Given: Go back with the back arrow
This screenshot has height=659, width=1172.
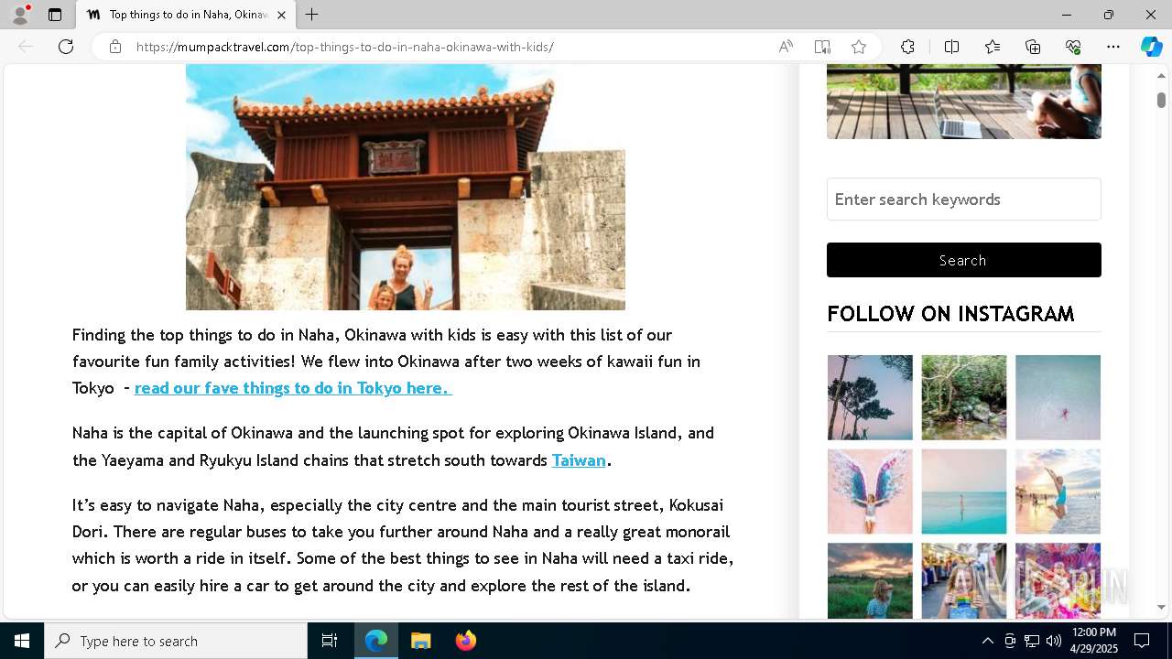Looking at the screenshot, I should (26, 47).
